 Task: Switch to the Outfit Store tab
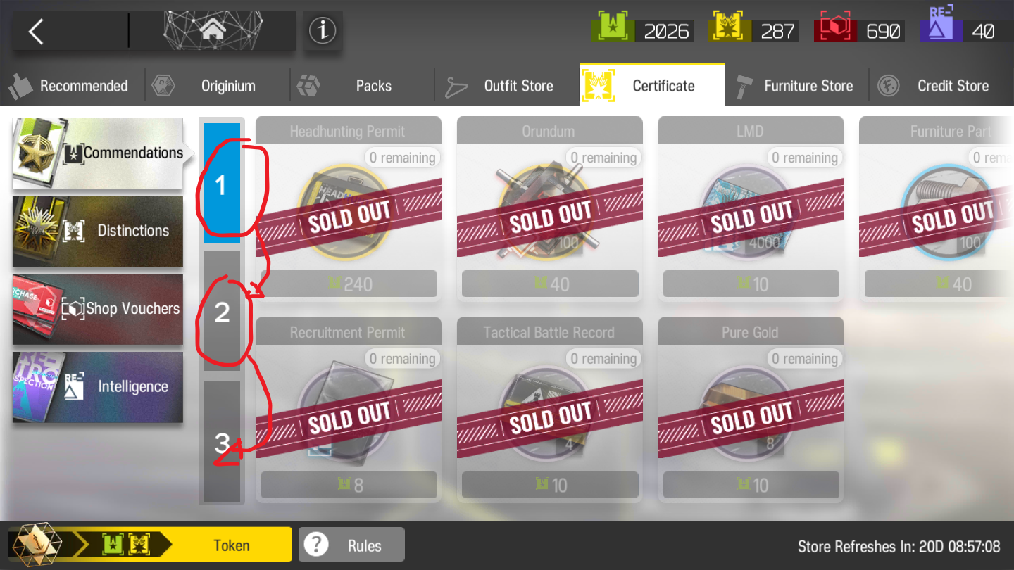click(x=508, y=86)
